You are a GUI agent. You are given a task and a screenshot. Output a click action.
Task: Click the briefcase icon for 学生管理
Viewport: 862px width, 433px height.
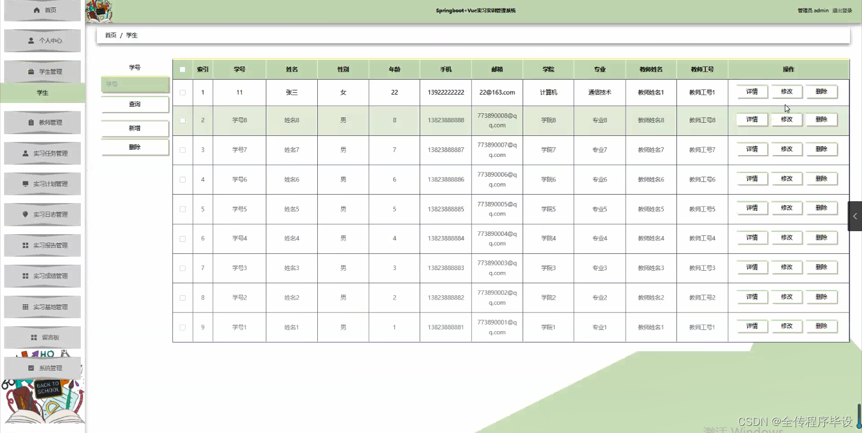click(31, 72)
